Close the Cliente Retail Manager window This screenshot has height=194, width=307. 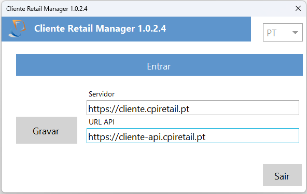298,8
